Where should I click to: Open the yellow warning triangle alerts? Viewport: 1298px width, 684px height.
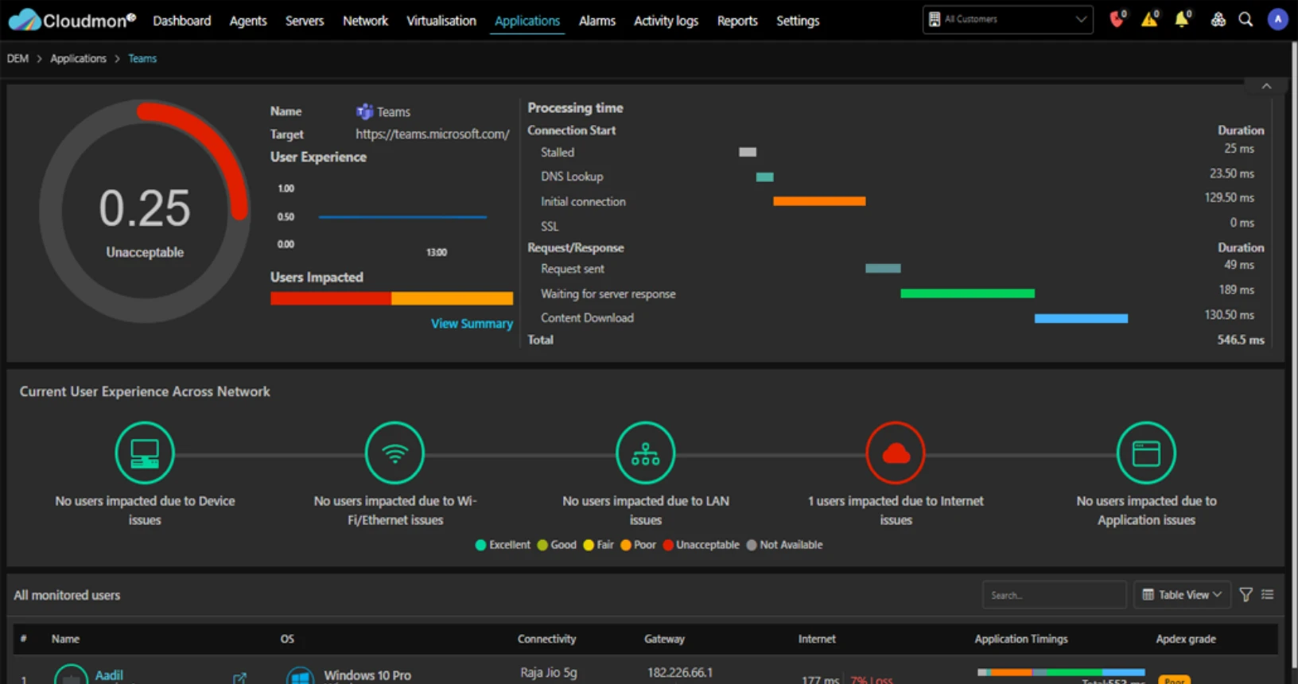(x=1150, y=19)
